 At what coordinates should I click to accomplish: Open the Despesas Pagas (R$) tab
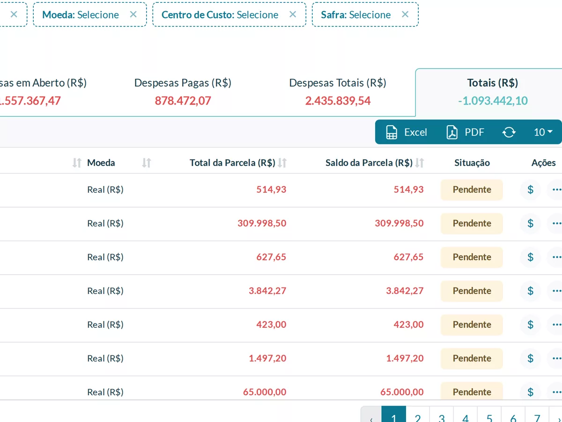click(183, 92)
